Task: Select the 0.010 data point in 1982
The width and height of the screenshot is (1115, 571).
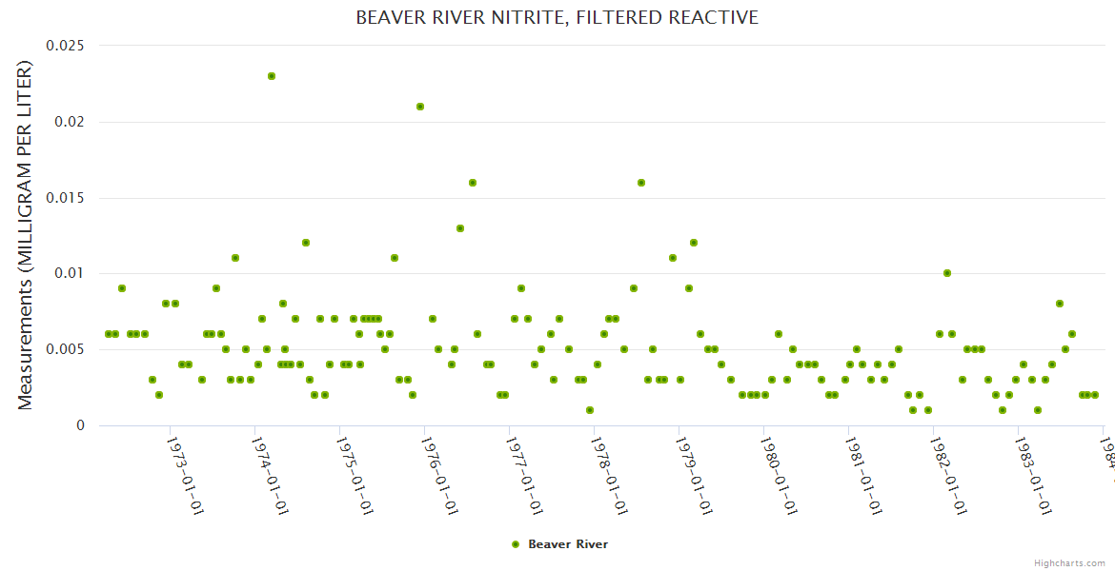Action: pos(947,273)
